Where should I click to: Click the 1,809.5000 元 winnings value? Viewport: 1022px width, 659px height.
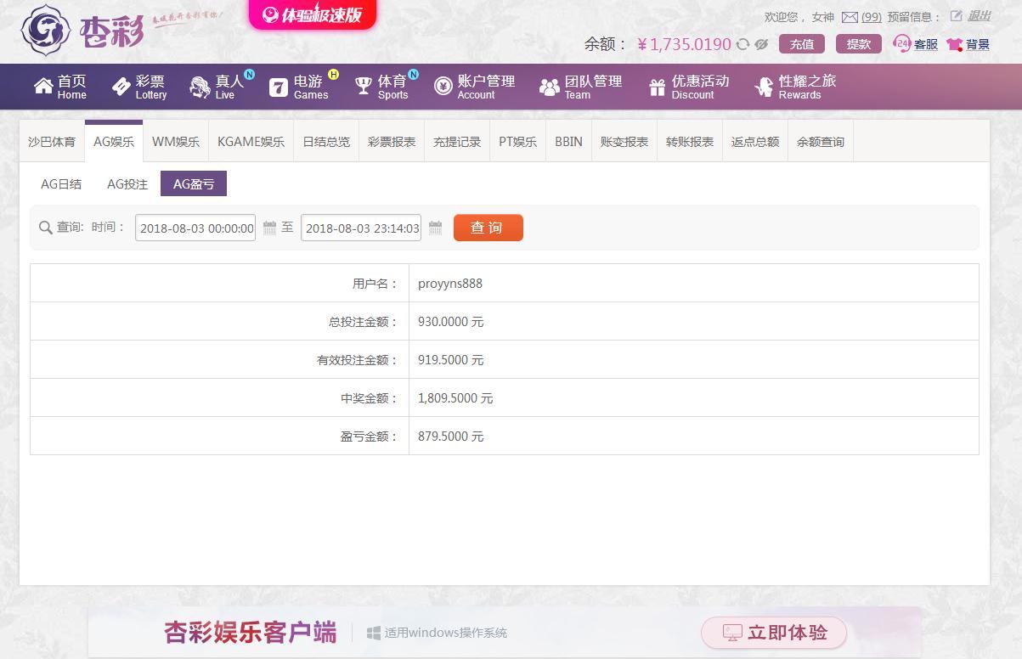[x=455, y=398]
